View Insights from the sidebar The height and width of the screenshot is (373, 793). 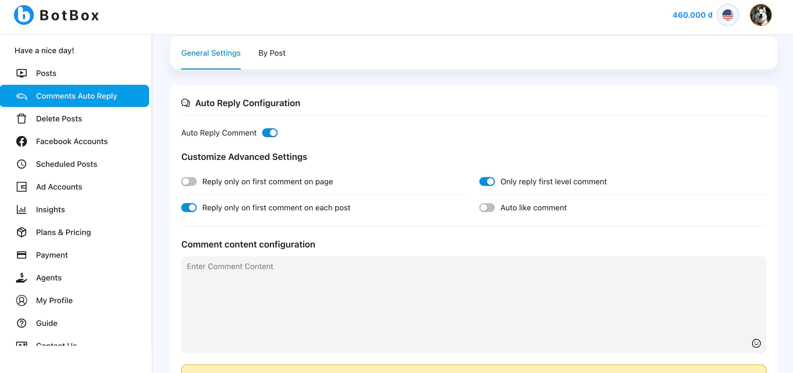point(75,210)
